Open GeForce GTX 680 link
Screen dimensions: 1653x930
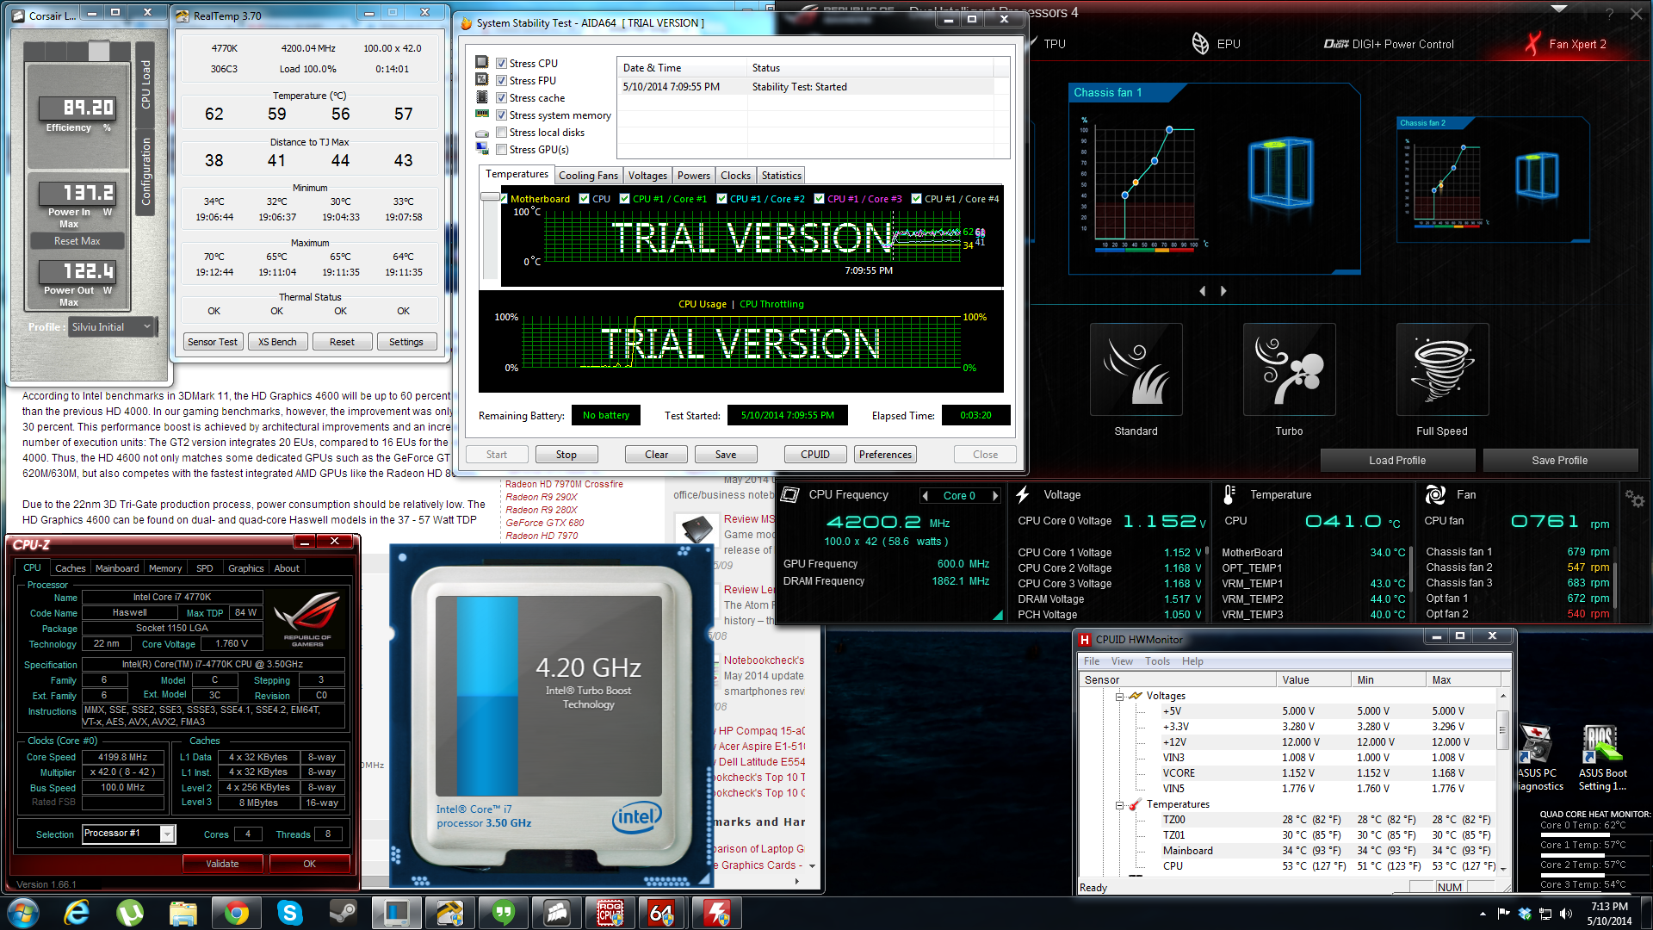pos(545,523)
